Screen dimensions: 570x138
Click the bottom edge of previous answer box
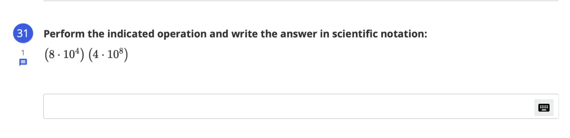tap(301, 1)
